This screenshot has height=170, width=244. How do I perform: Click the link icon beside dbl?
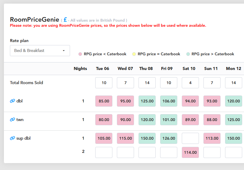pyautogui.click(x=12, y=101)
